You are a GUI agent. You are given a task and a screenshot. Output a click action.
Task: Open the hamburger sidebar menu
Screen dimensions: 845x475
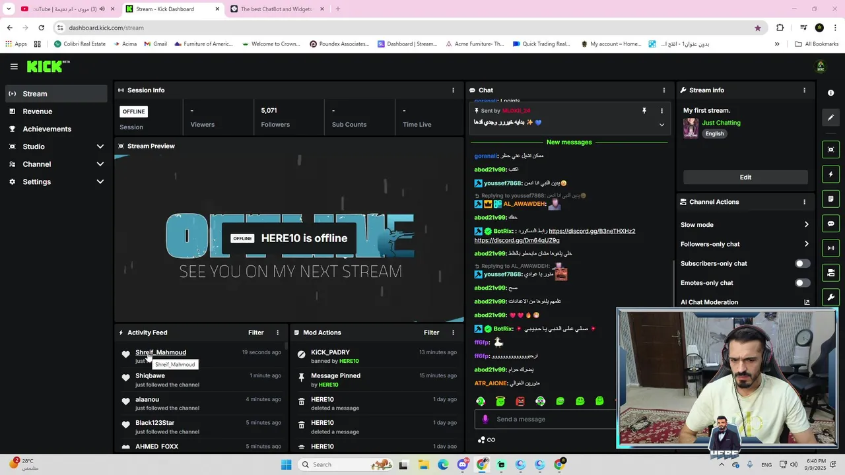(14, 67)
